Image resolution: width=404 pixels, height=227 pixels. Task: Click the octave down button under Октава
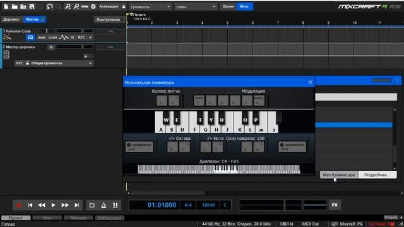pyautogui.click(x=172, y=147)
